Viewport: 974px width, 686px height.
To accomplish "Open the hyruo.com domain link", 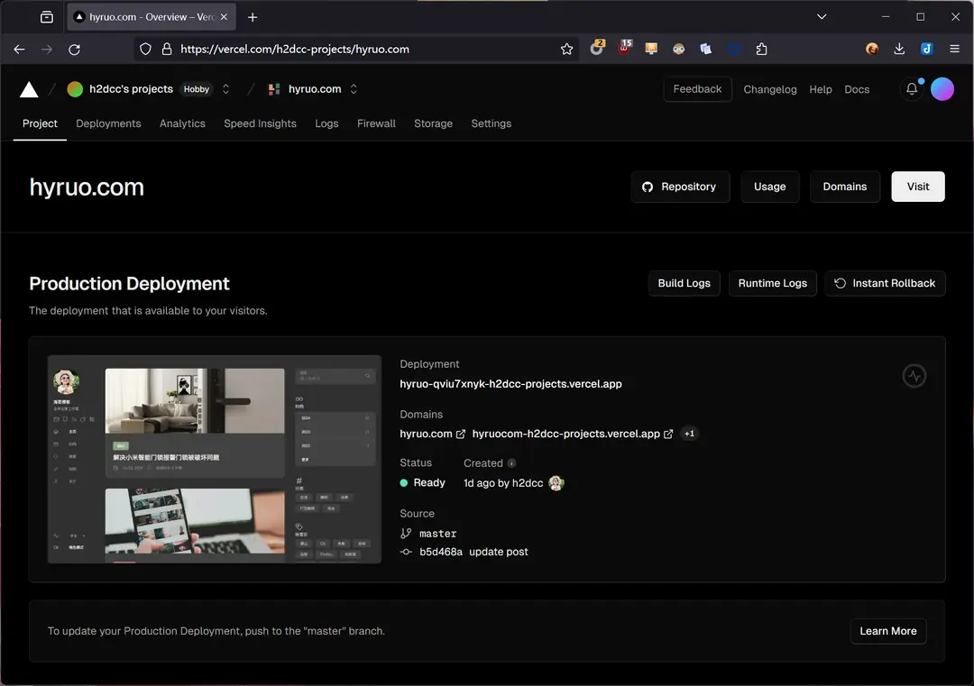I will (427, 434).
